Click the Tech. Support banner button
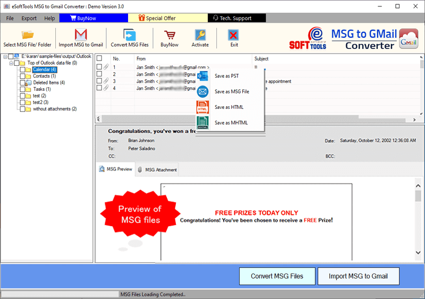425x299 pixels. [237, 18]
